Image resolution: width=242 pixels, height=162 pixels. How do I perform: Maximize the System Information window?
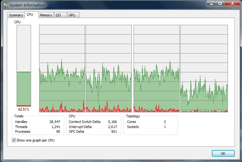[220, 3]
